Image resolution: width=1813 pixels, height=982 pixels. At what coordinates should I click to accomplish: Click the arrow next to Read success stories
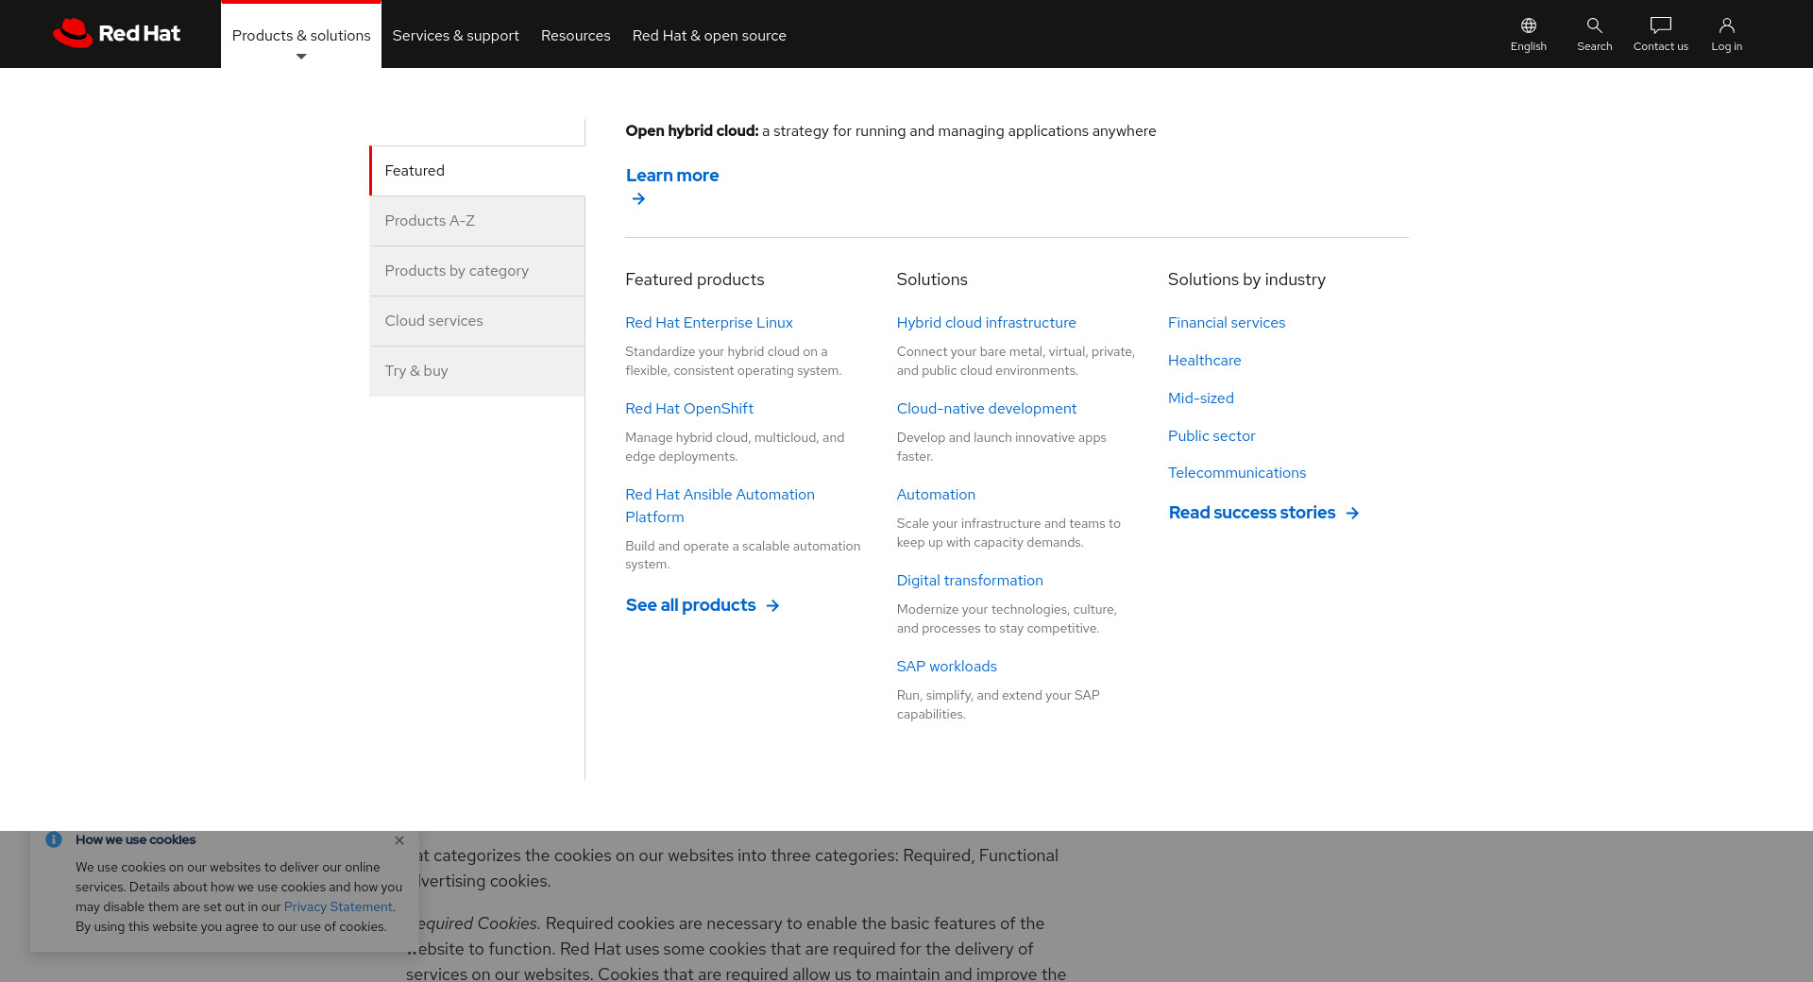click(x=1352, y=514)
